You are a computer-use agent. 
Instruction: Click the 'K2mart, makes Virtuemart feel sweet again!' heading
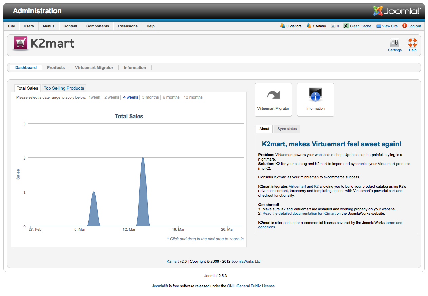332,144
